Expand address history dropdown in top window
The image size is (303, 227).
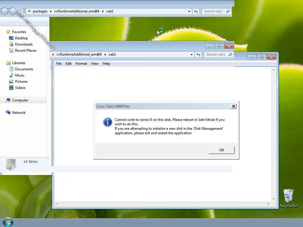(189, 12)
